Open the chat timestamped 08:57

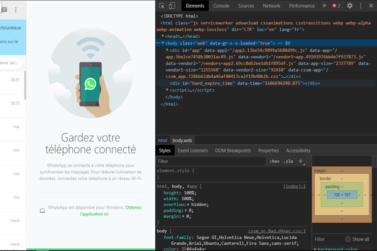tap(13, 83)
